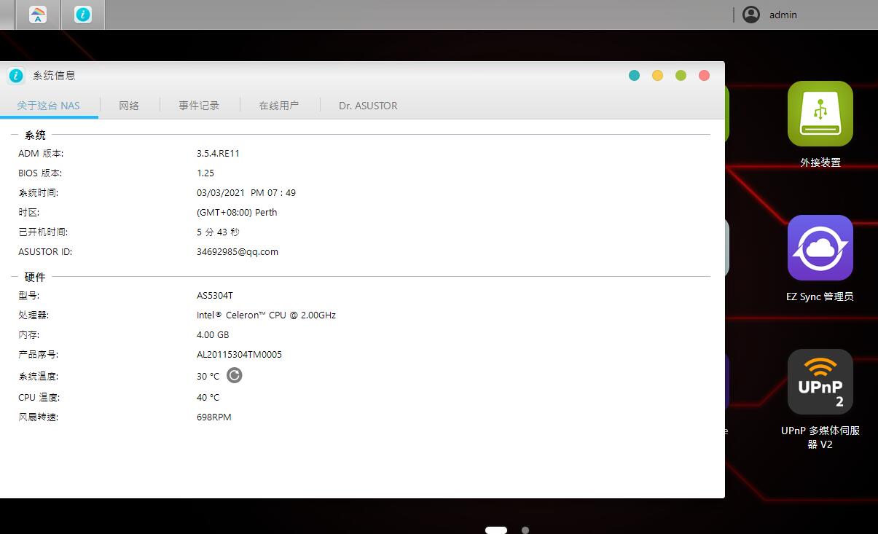The height and width of the screenshot is (534, 878).
Task: Click the 系统信息 window title text
Action: point(54,76)
